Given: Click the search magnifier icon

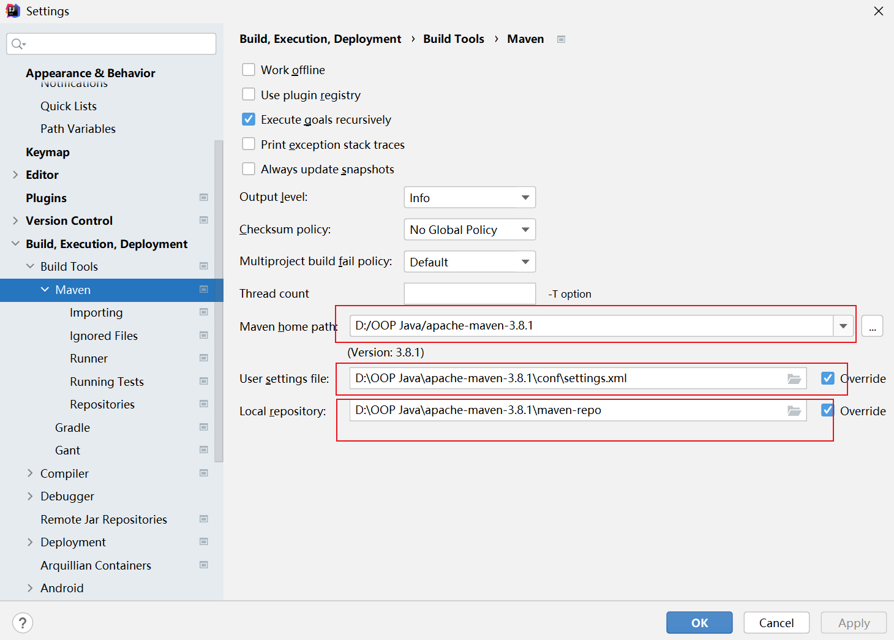Looking at the screenshot, I should coord(18,44).
